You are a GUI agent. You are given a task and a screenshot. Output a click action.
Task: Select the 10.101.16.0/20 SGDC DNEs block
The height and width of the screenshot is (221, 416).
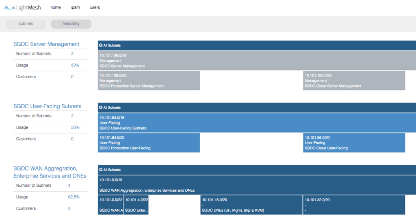coord(251,205)
